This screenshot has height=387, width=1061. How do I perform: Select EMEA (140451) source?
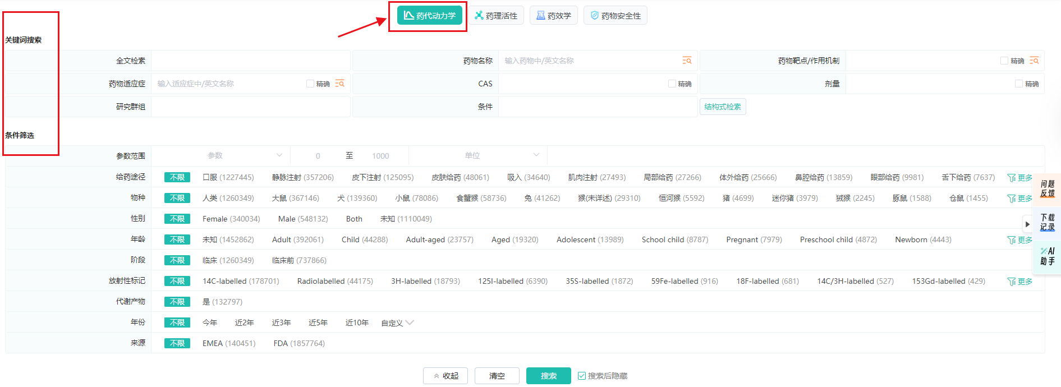229,343
